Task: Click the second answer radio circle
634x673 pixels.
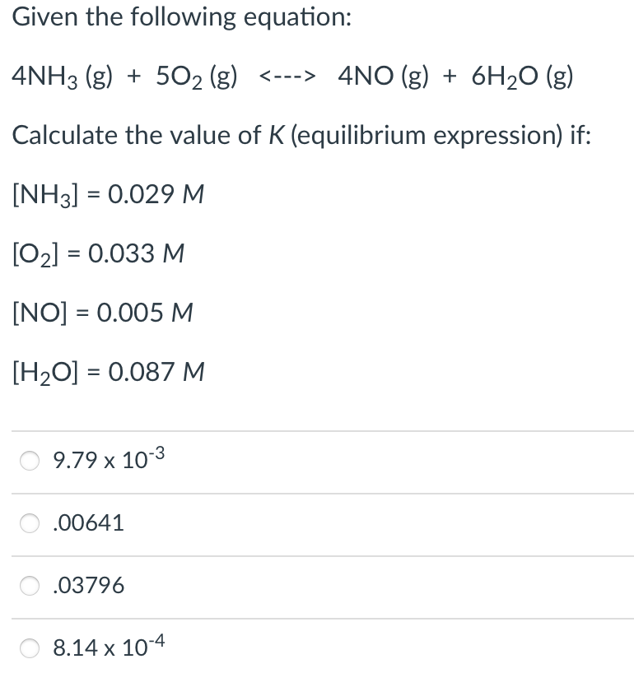Action: pyautogui.click(x=30, y=523)
